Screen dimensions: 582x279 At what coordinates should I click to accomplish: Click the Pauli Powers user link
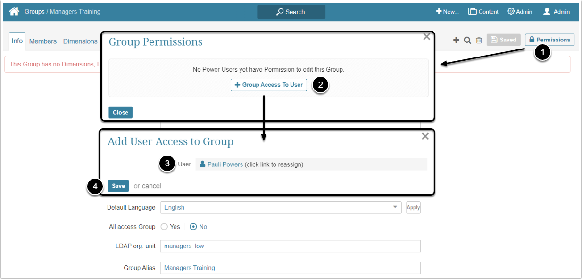click(225, 164)
